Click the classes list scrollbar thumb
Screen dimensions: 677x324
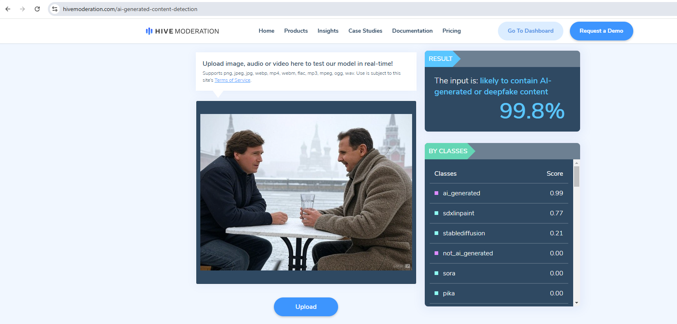(576, 176)
